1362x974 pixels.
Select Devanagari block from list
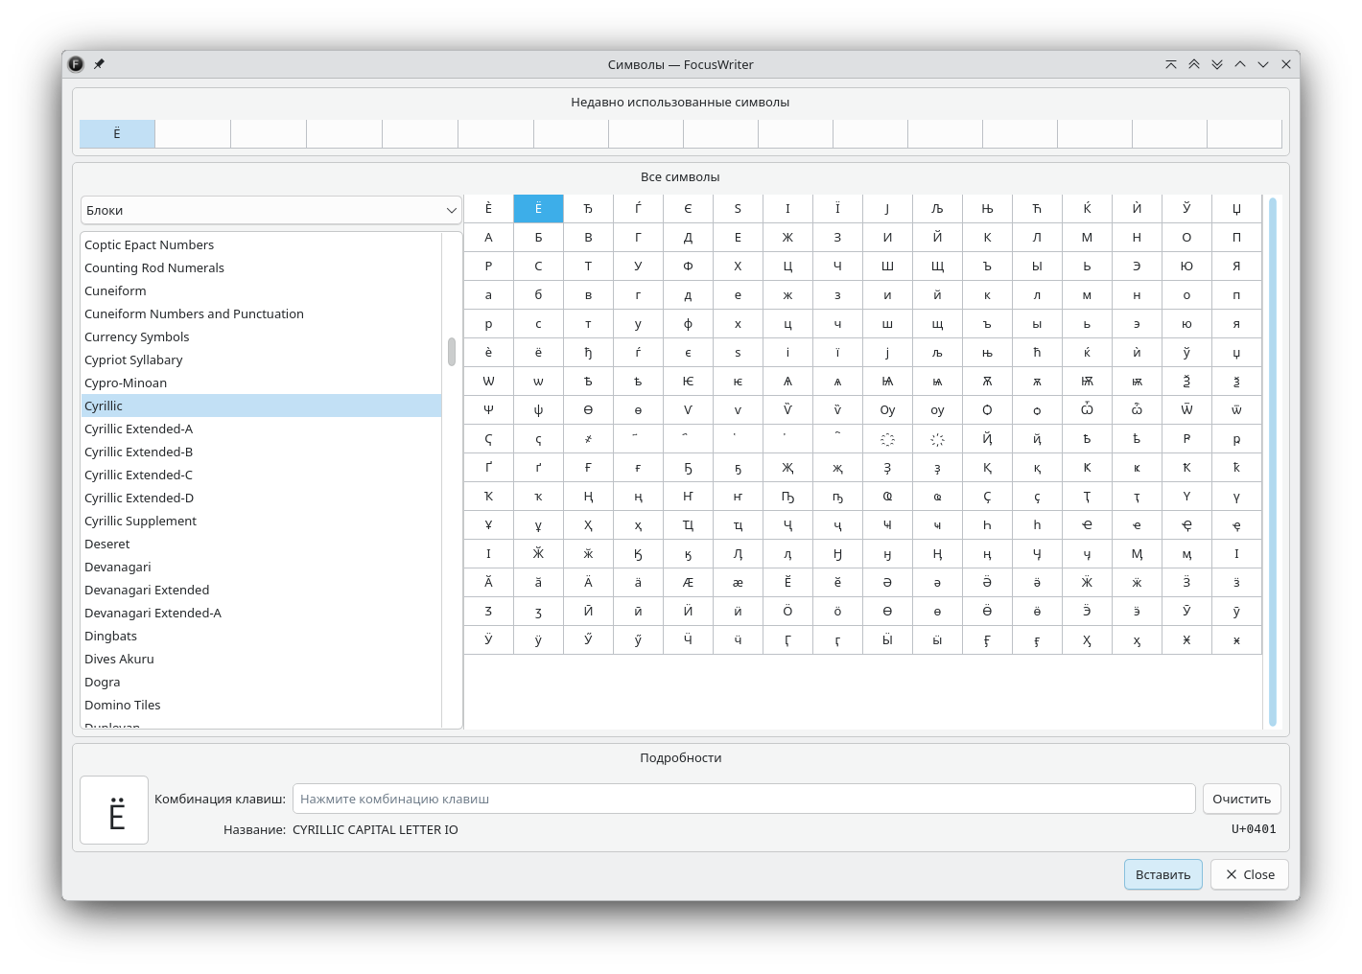(x=117, y=567)
